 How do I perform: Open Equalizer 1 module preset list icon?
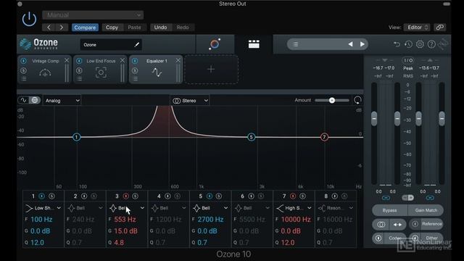click(x=135, y=79)
